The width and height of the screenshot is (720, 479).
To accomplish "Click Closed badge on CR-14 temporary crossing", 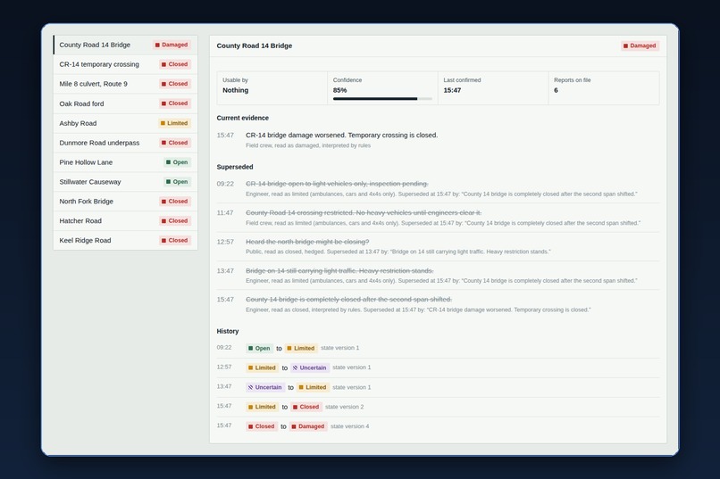I will click(174, 64).
